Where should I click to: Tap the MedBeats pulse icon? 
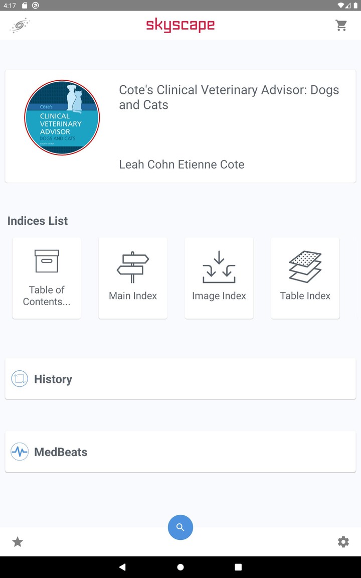pyautogui.click(x=20, y=452)
